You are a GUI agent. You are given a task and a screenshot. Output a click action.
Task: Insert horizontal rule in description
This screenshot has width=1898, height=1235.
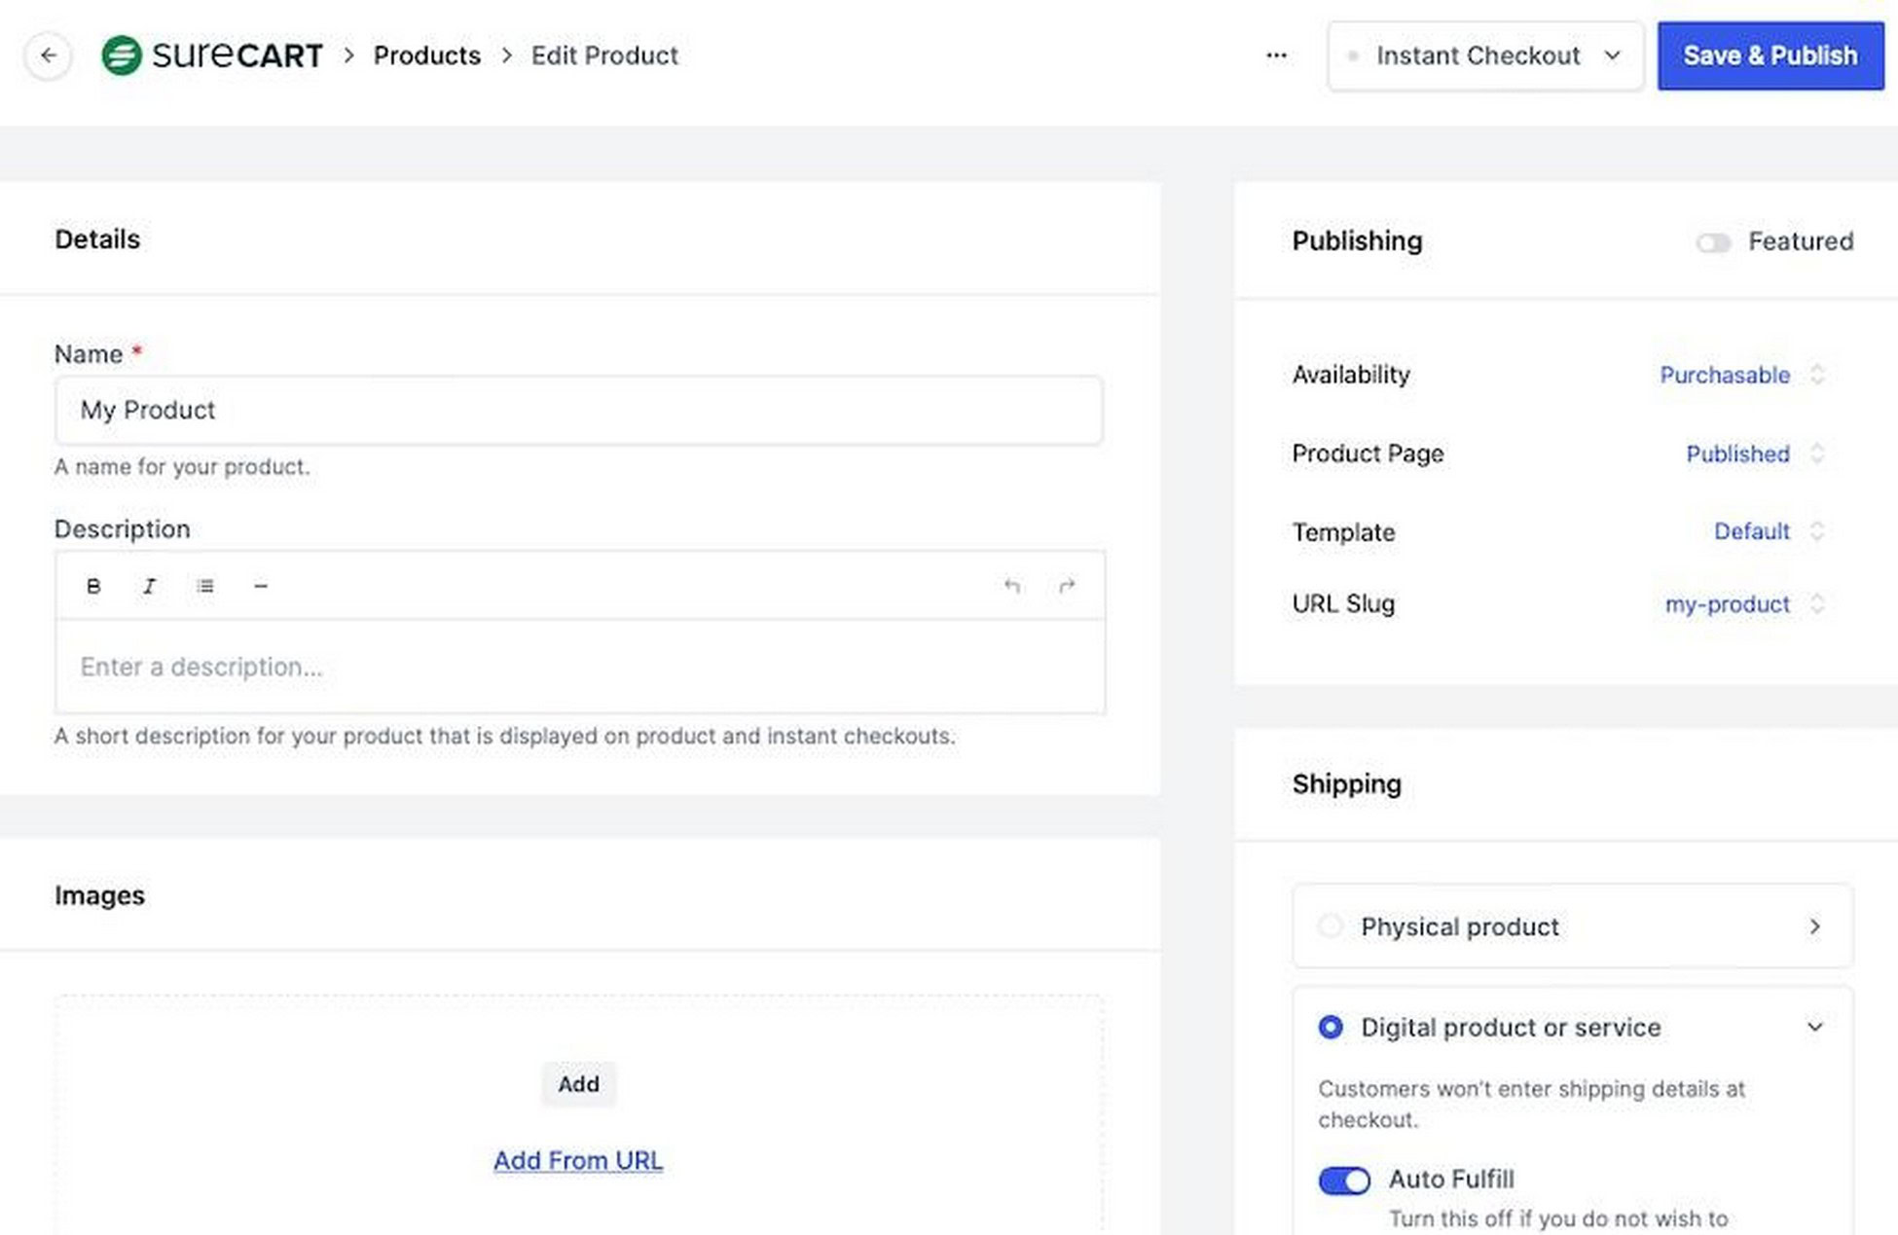(x=260, y=586)
